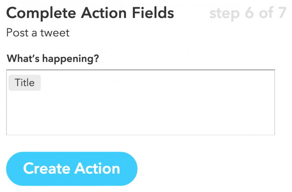
Task: Select the step counter text at top right
Action: (247, 13)
